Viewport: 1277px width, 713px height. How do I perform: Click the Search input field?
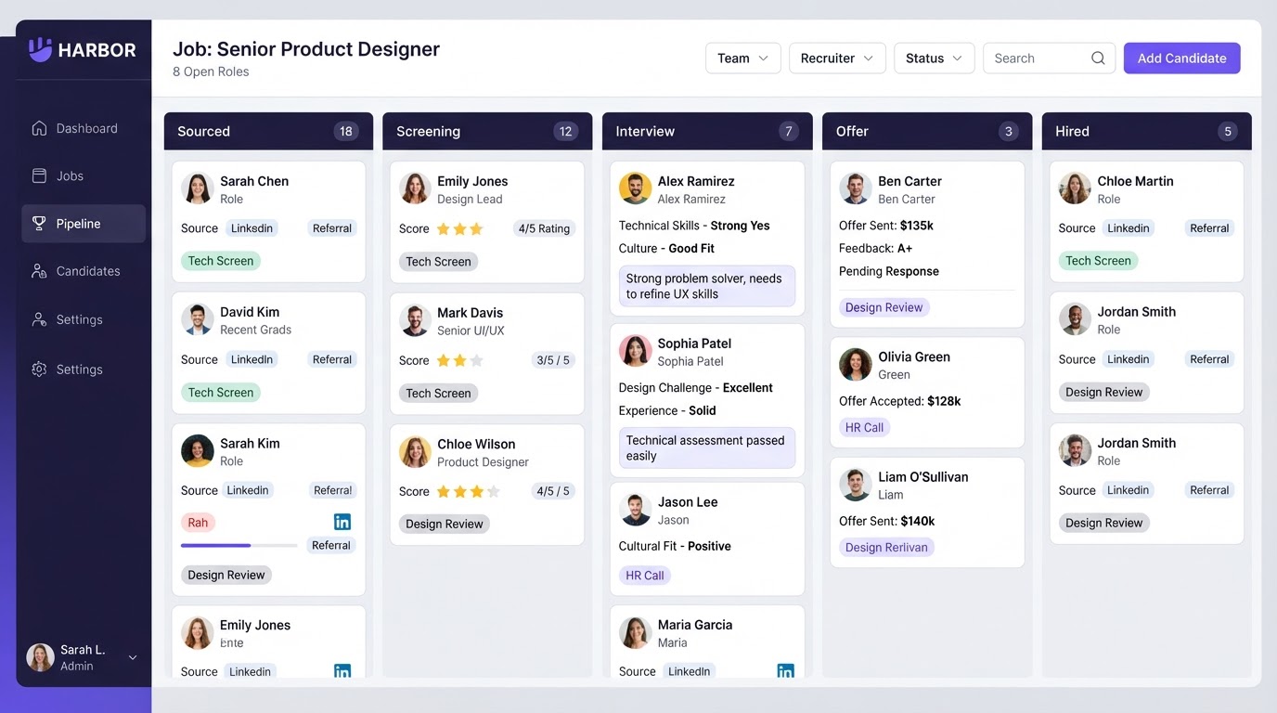tap(1049, 58)
